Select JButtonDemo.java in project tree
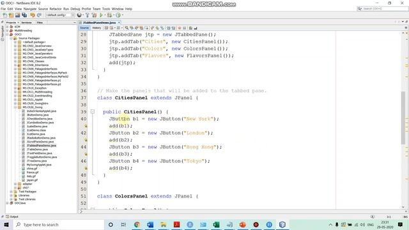The width and height of the screenshot is (409, 230). pos(38,115)
